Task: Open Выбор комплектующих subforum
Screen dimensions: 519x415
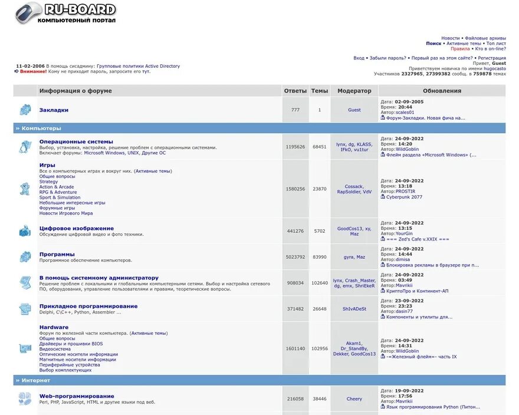Action: pyautogui.click(x=65, y=370)
